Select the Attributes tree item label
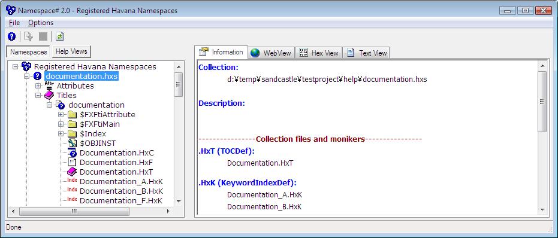The image size is (558, 238). tap(76, 86)
